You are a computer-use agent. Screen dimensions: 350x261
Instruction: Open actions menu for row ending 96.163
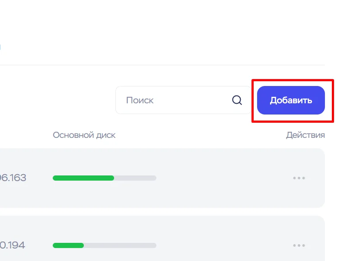(299, 178)
